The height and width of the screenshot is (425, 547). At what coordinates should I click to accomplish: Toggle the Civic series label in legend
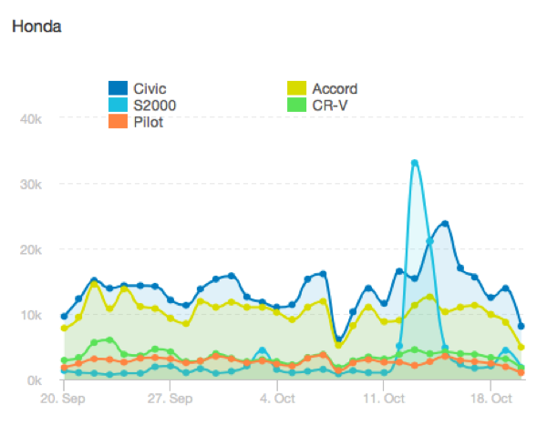point(149,88)
